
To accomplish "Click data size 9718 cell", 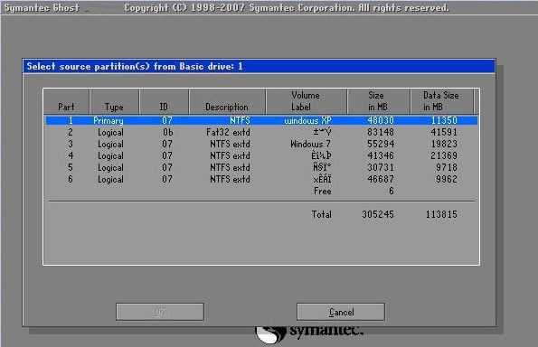I will (x=447, y=167).
